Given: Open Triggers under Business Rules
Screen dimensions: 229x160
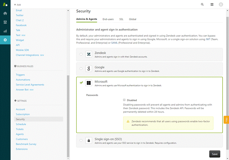Looking at the screenshot, I should tap(20, 75).
